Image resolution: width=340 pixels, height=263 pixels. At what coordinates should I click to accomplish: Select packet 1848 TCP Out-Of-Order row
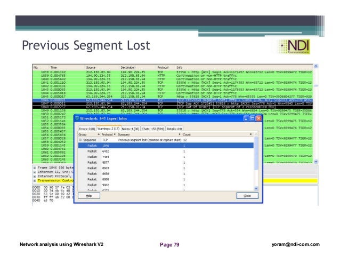click(173, 107)
